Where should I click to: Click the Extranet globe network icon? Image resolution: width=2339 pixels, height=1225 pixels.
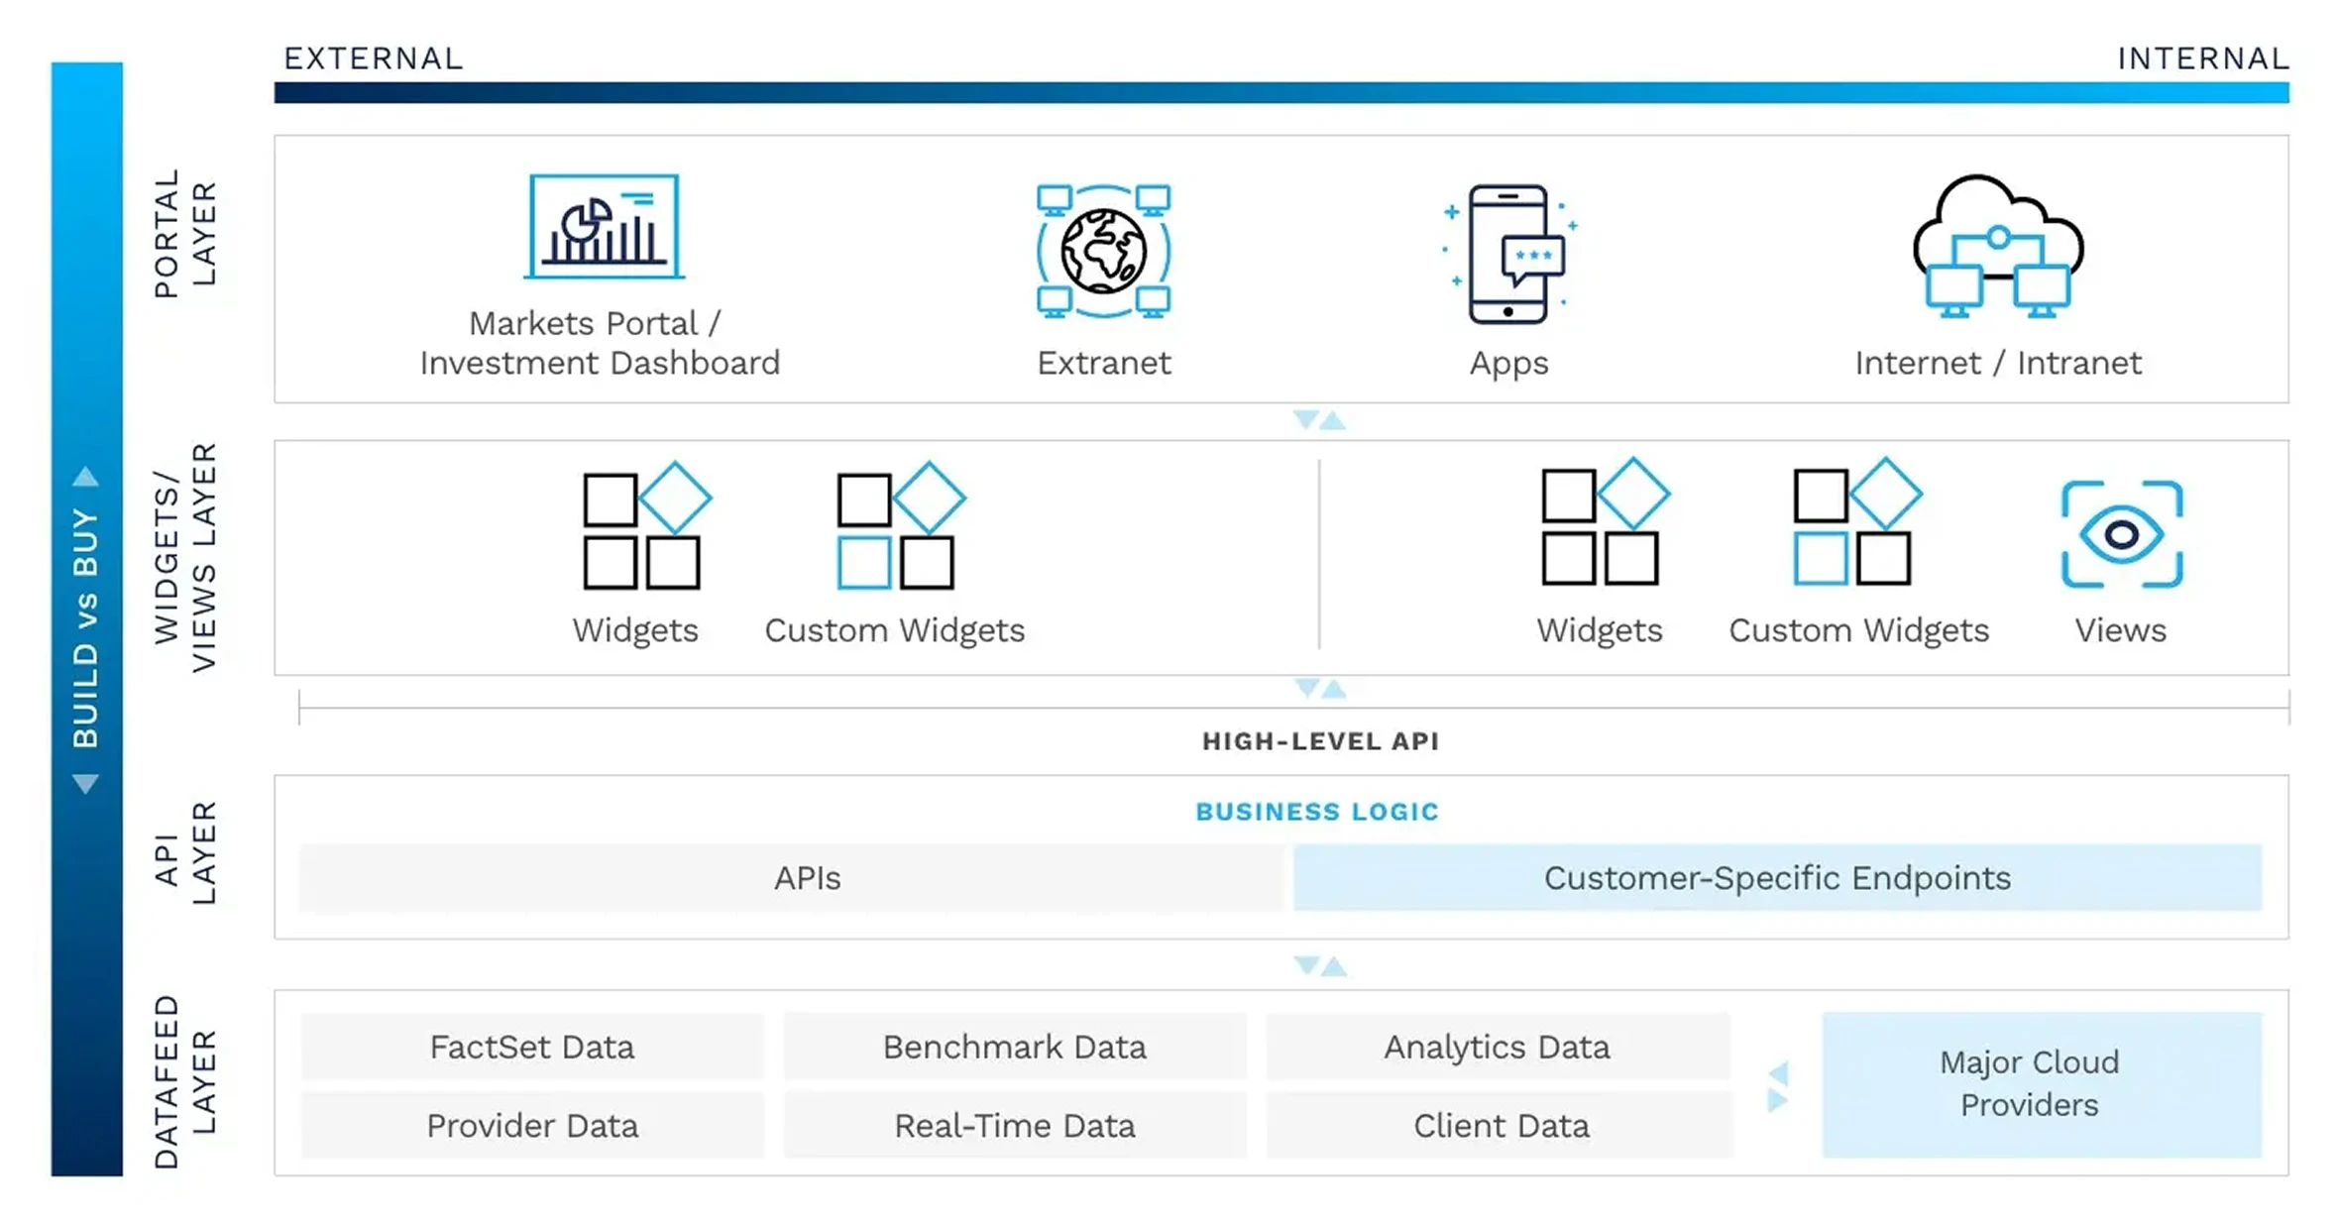click(x=1104, y=251)
